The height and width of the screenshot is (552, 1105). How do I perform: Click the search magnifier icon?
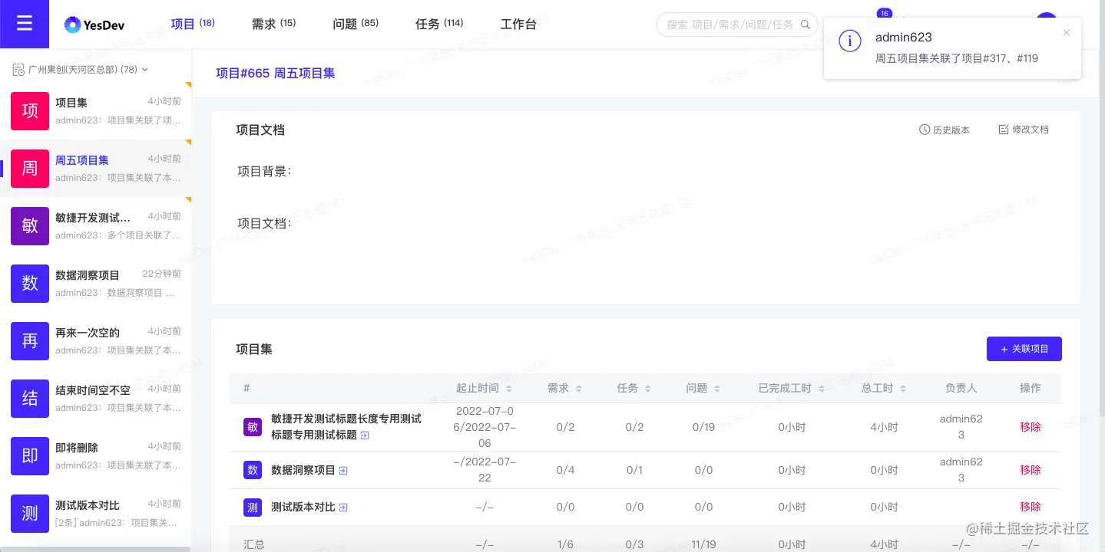(x=805, y=24)
